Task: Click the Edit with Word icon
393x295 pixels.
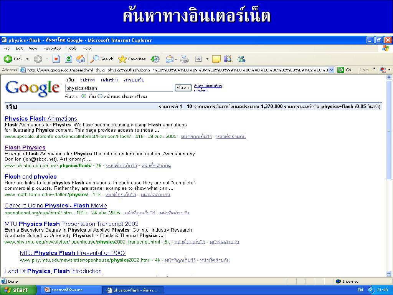Action: coord(198,59)
